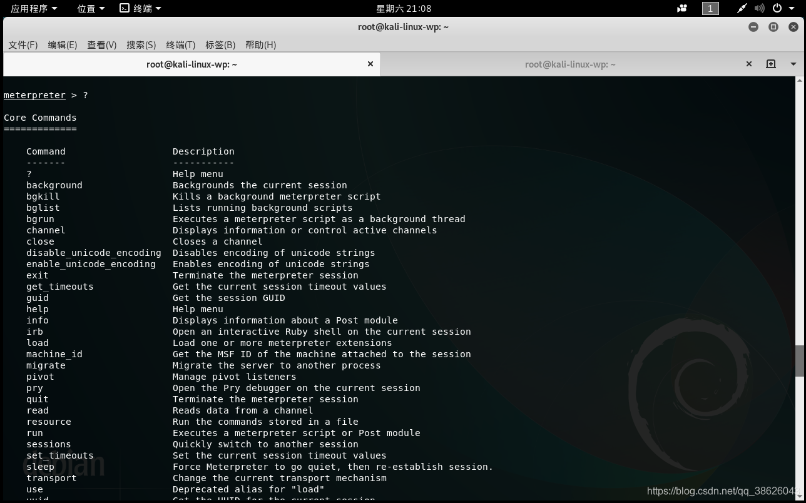Click the 'guid' command text
Screen dimensions: 806x503
click(38, 298)
